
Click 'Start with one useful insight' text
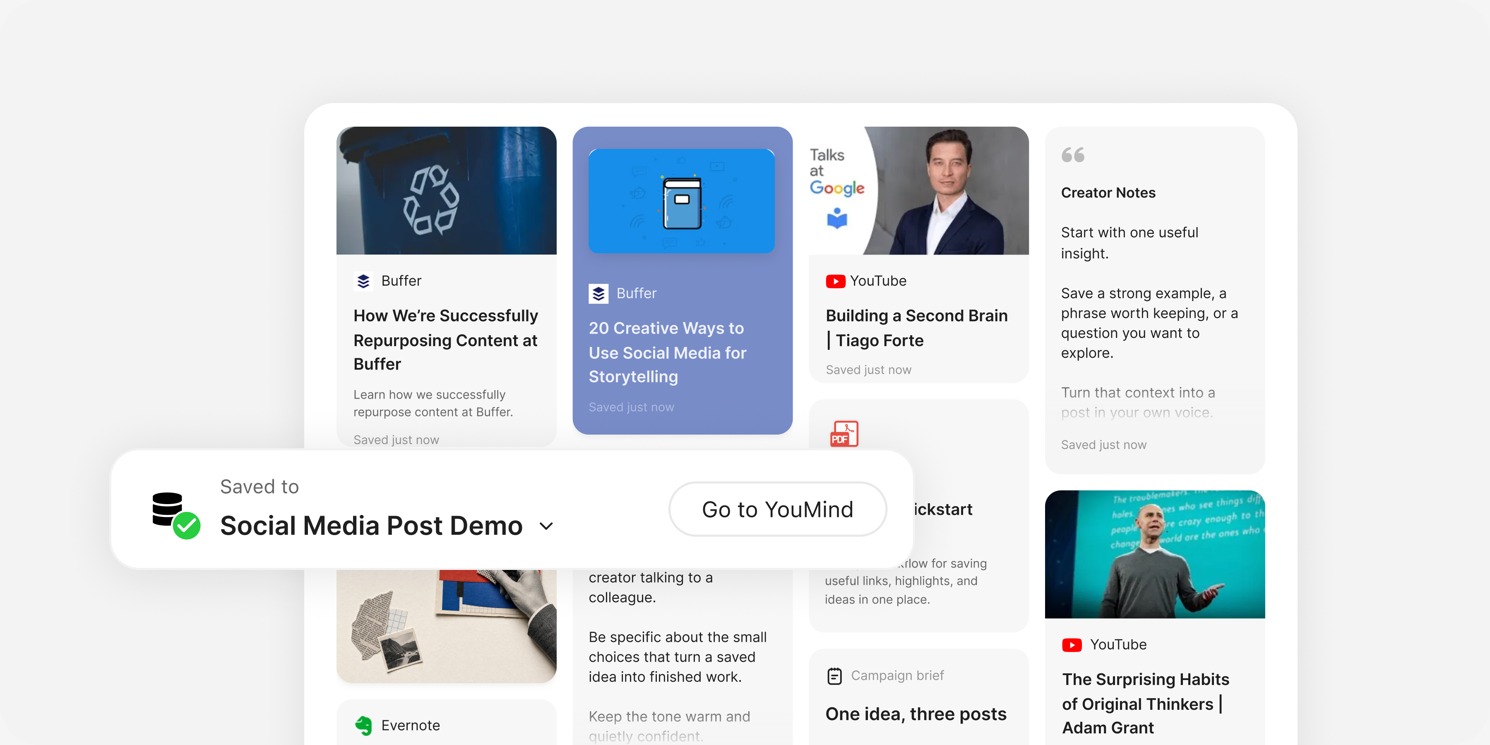pos(1129,243)
